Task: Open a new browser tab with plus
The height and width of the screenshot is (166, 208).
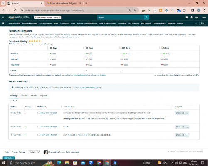Action: coord(86,3)
